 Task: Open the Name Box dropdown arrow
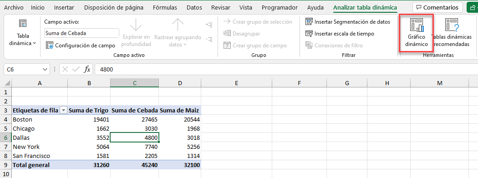46,70
